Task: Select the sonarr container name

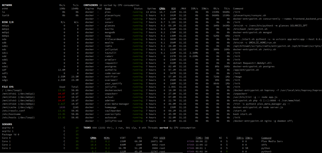Action: 109,22
